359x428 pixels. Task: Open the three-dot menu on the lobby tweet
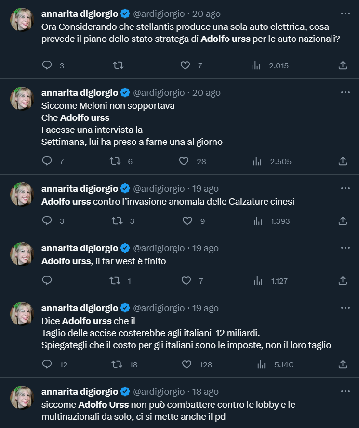click(345, 391)
